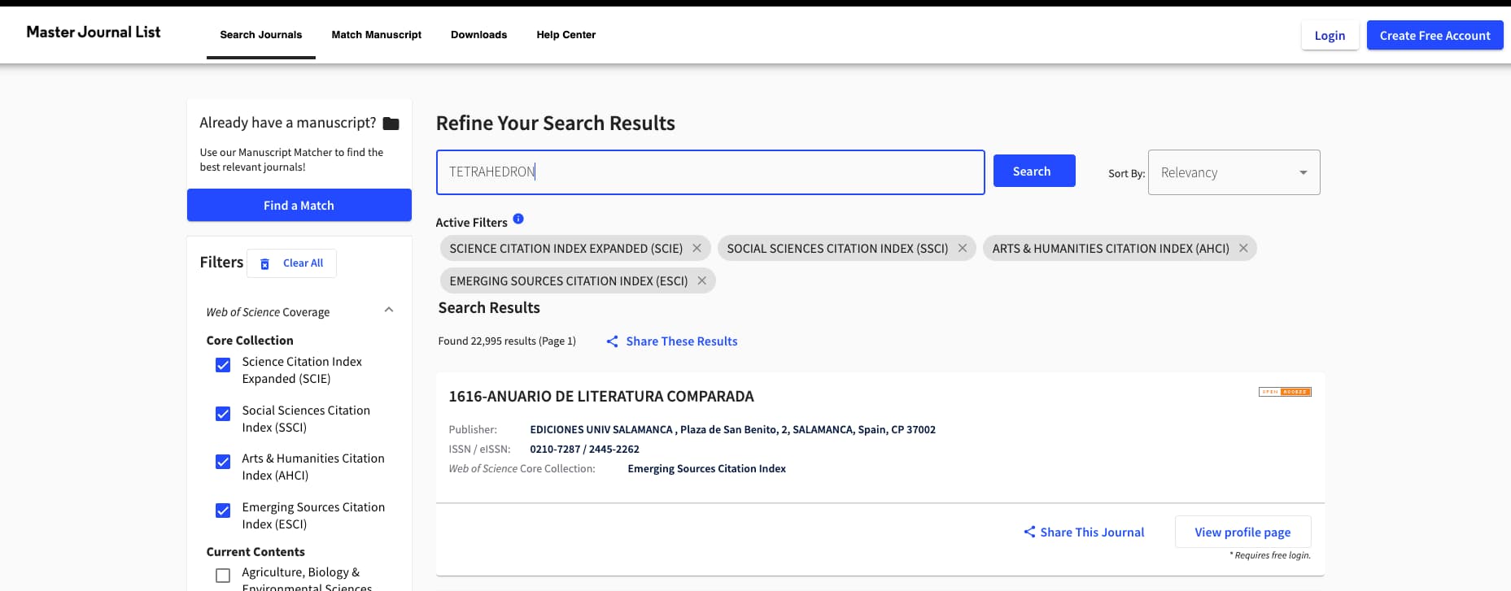The height and width of the screenshot is (591, 1511).
Task: Go to the Match Manuscript tab
Action: (x=377, y=35)
